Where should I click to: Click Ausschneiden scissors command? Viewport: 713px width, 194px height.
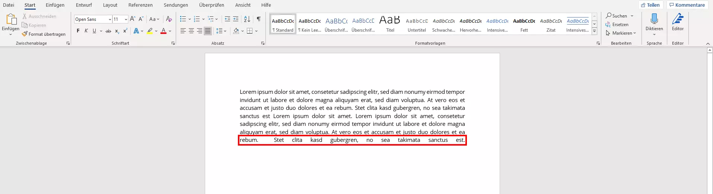pyautogui.click(x=39, y=16)
